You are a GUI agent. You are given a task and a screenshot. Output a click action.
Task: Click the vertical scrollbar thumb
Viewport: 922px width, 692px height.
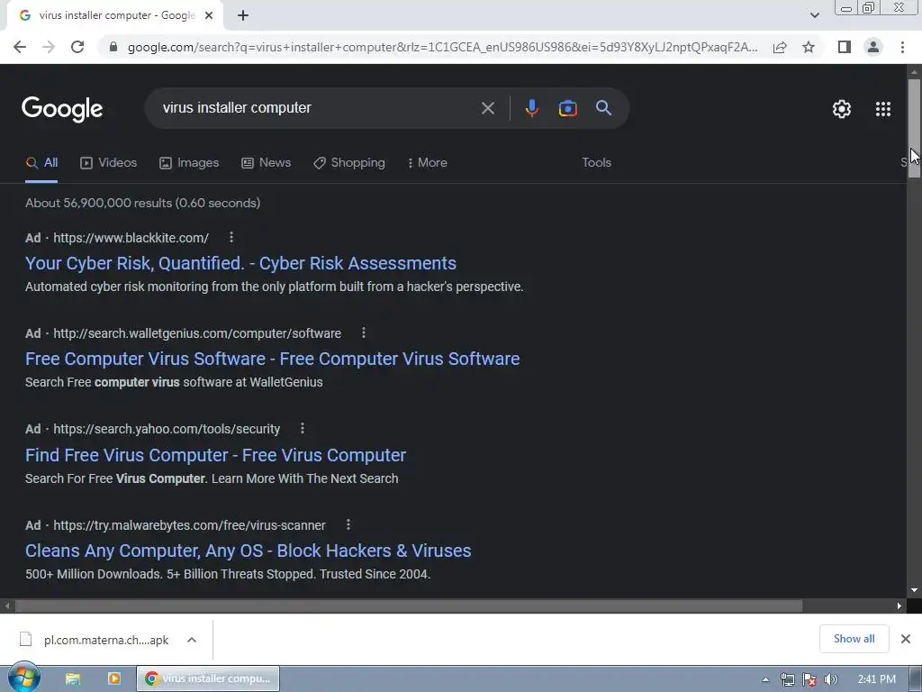point(914,127)
